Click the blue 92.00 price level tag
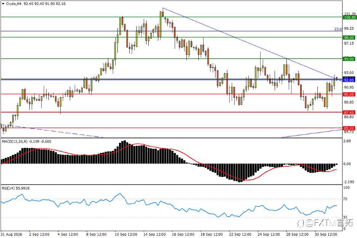Viewport: 357px width, 238px height. point(349,80)
